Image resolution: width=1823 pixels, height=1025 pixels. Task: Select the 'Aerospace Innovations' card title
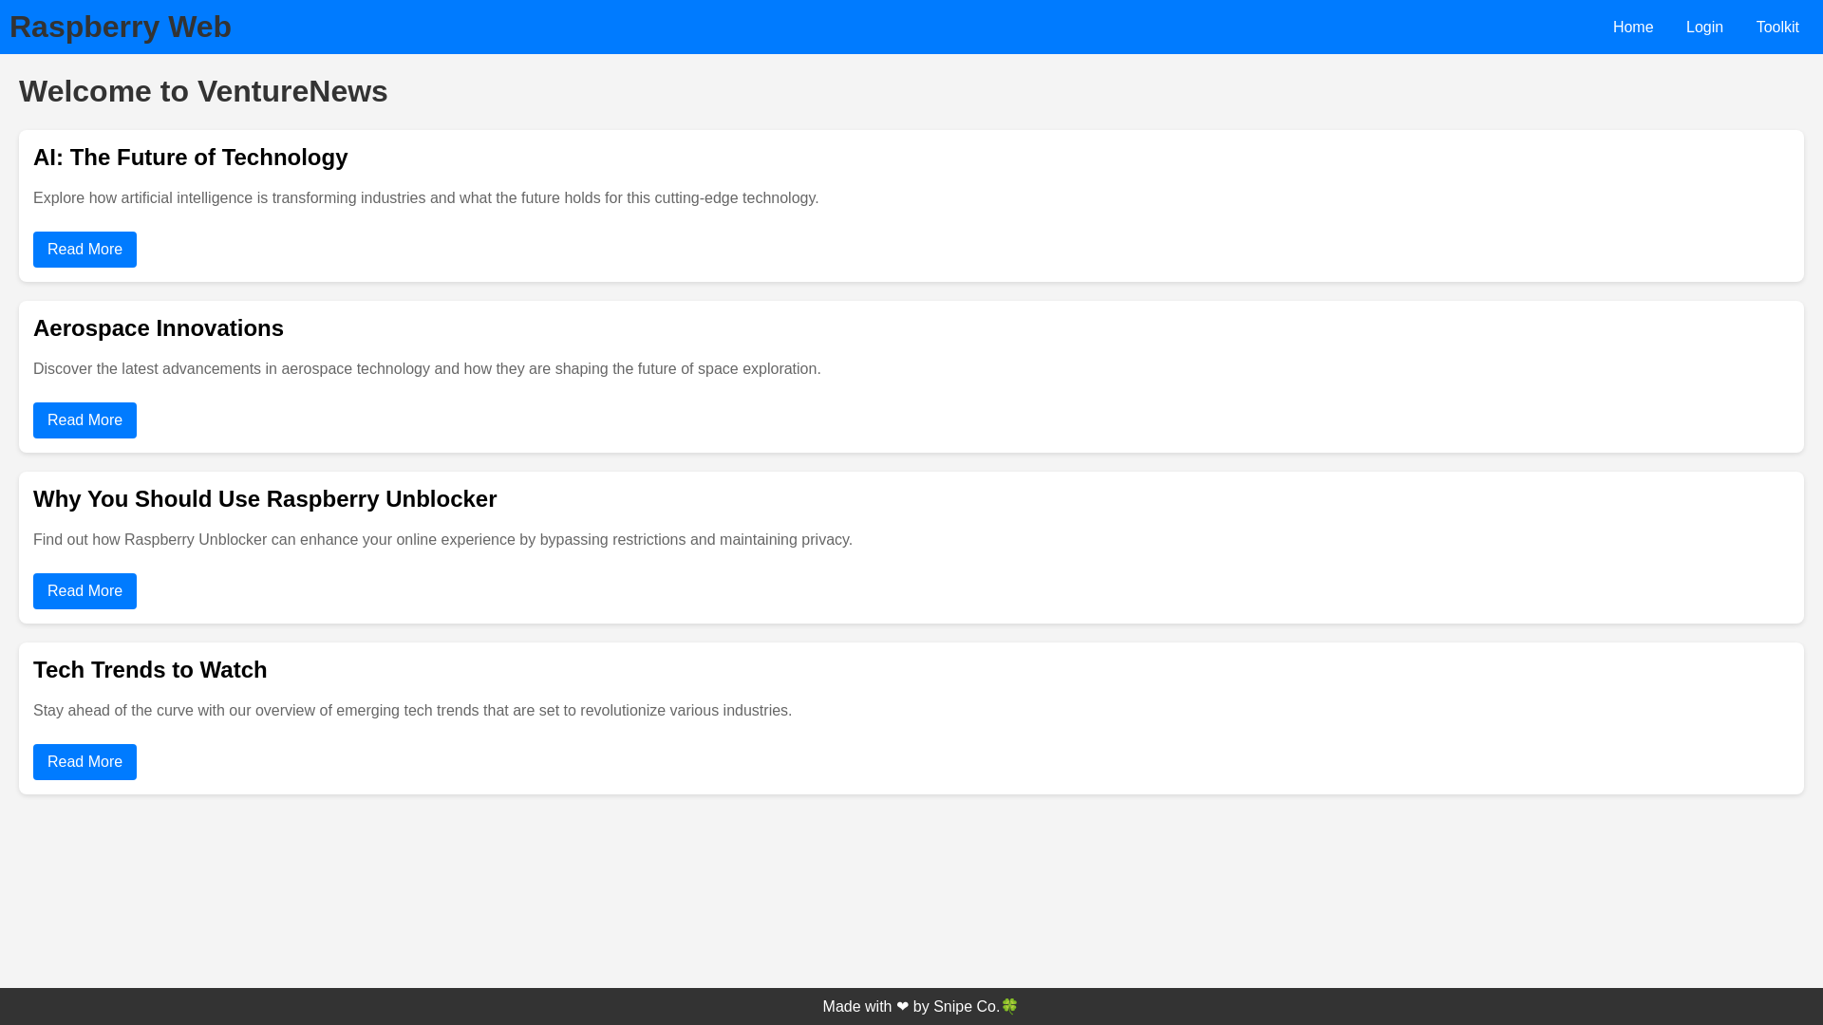point(159,328)
